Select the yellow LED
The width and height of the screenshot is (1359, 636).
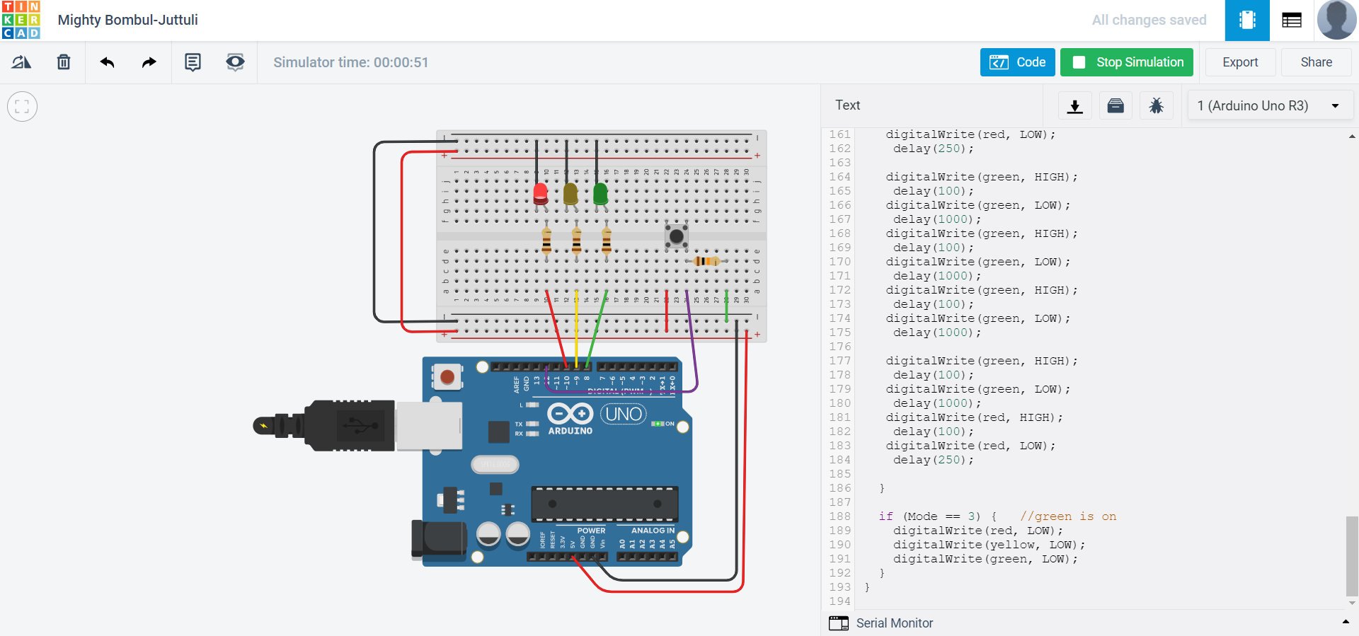click(x=570, y=194)
